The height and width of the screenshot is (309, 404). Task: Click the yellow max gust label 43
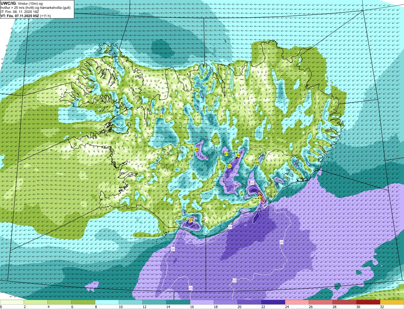click(x=259, y=198)
